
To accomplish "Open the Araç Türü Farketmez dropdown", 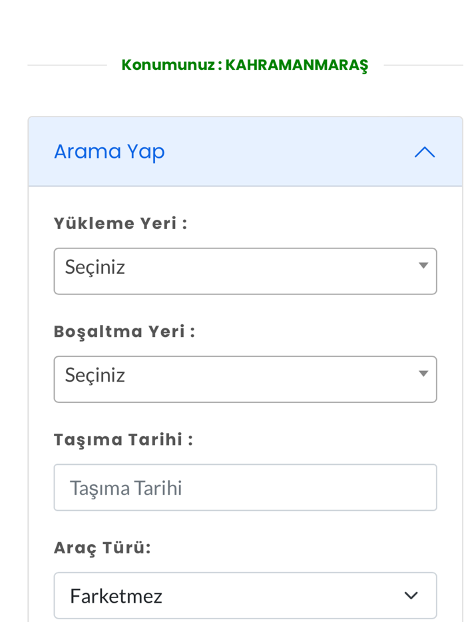I will pyautogui.click(x=245, y=595).
